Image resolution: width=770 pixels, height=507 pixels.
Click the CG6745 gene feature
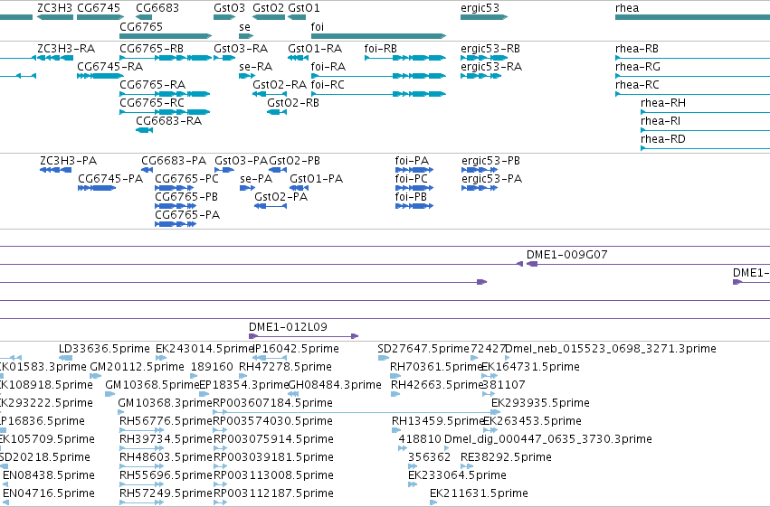(100, 17)
